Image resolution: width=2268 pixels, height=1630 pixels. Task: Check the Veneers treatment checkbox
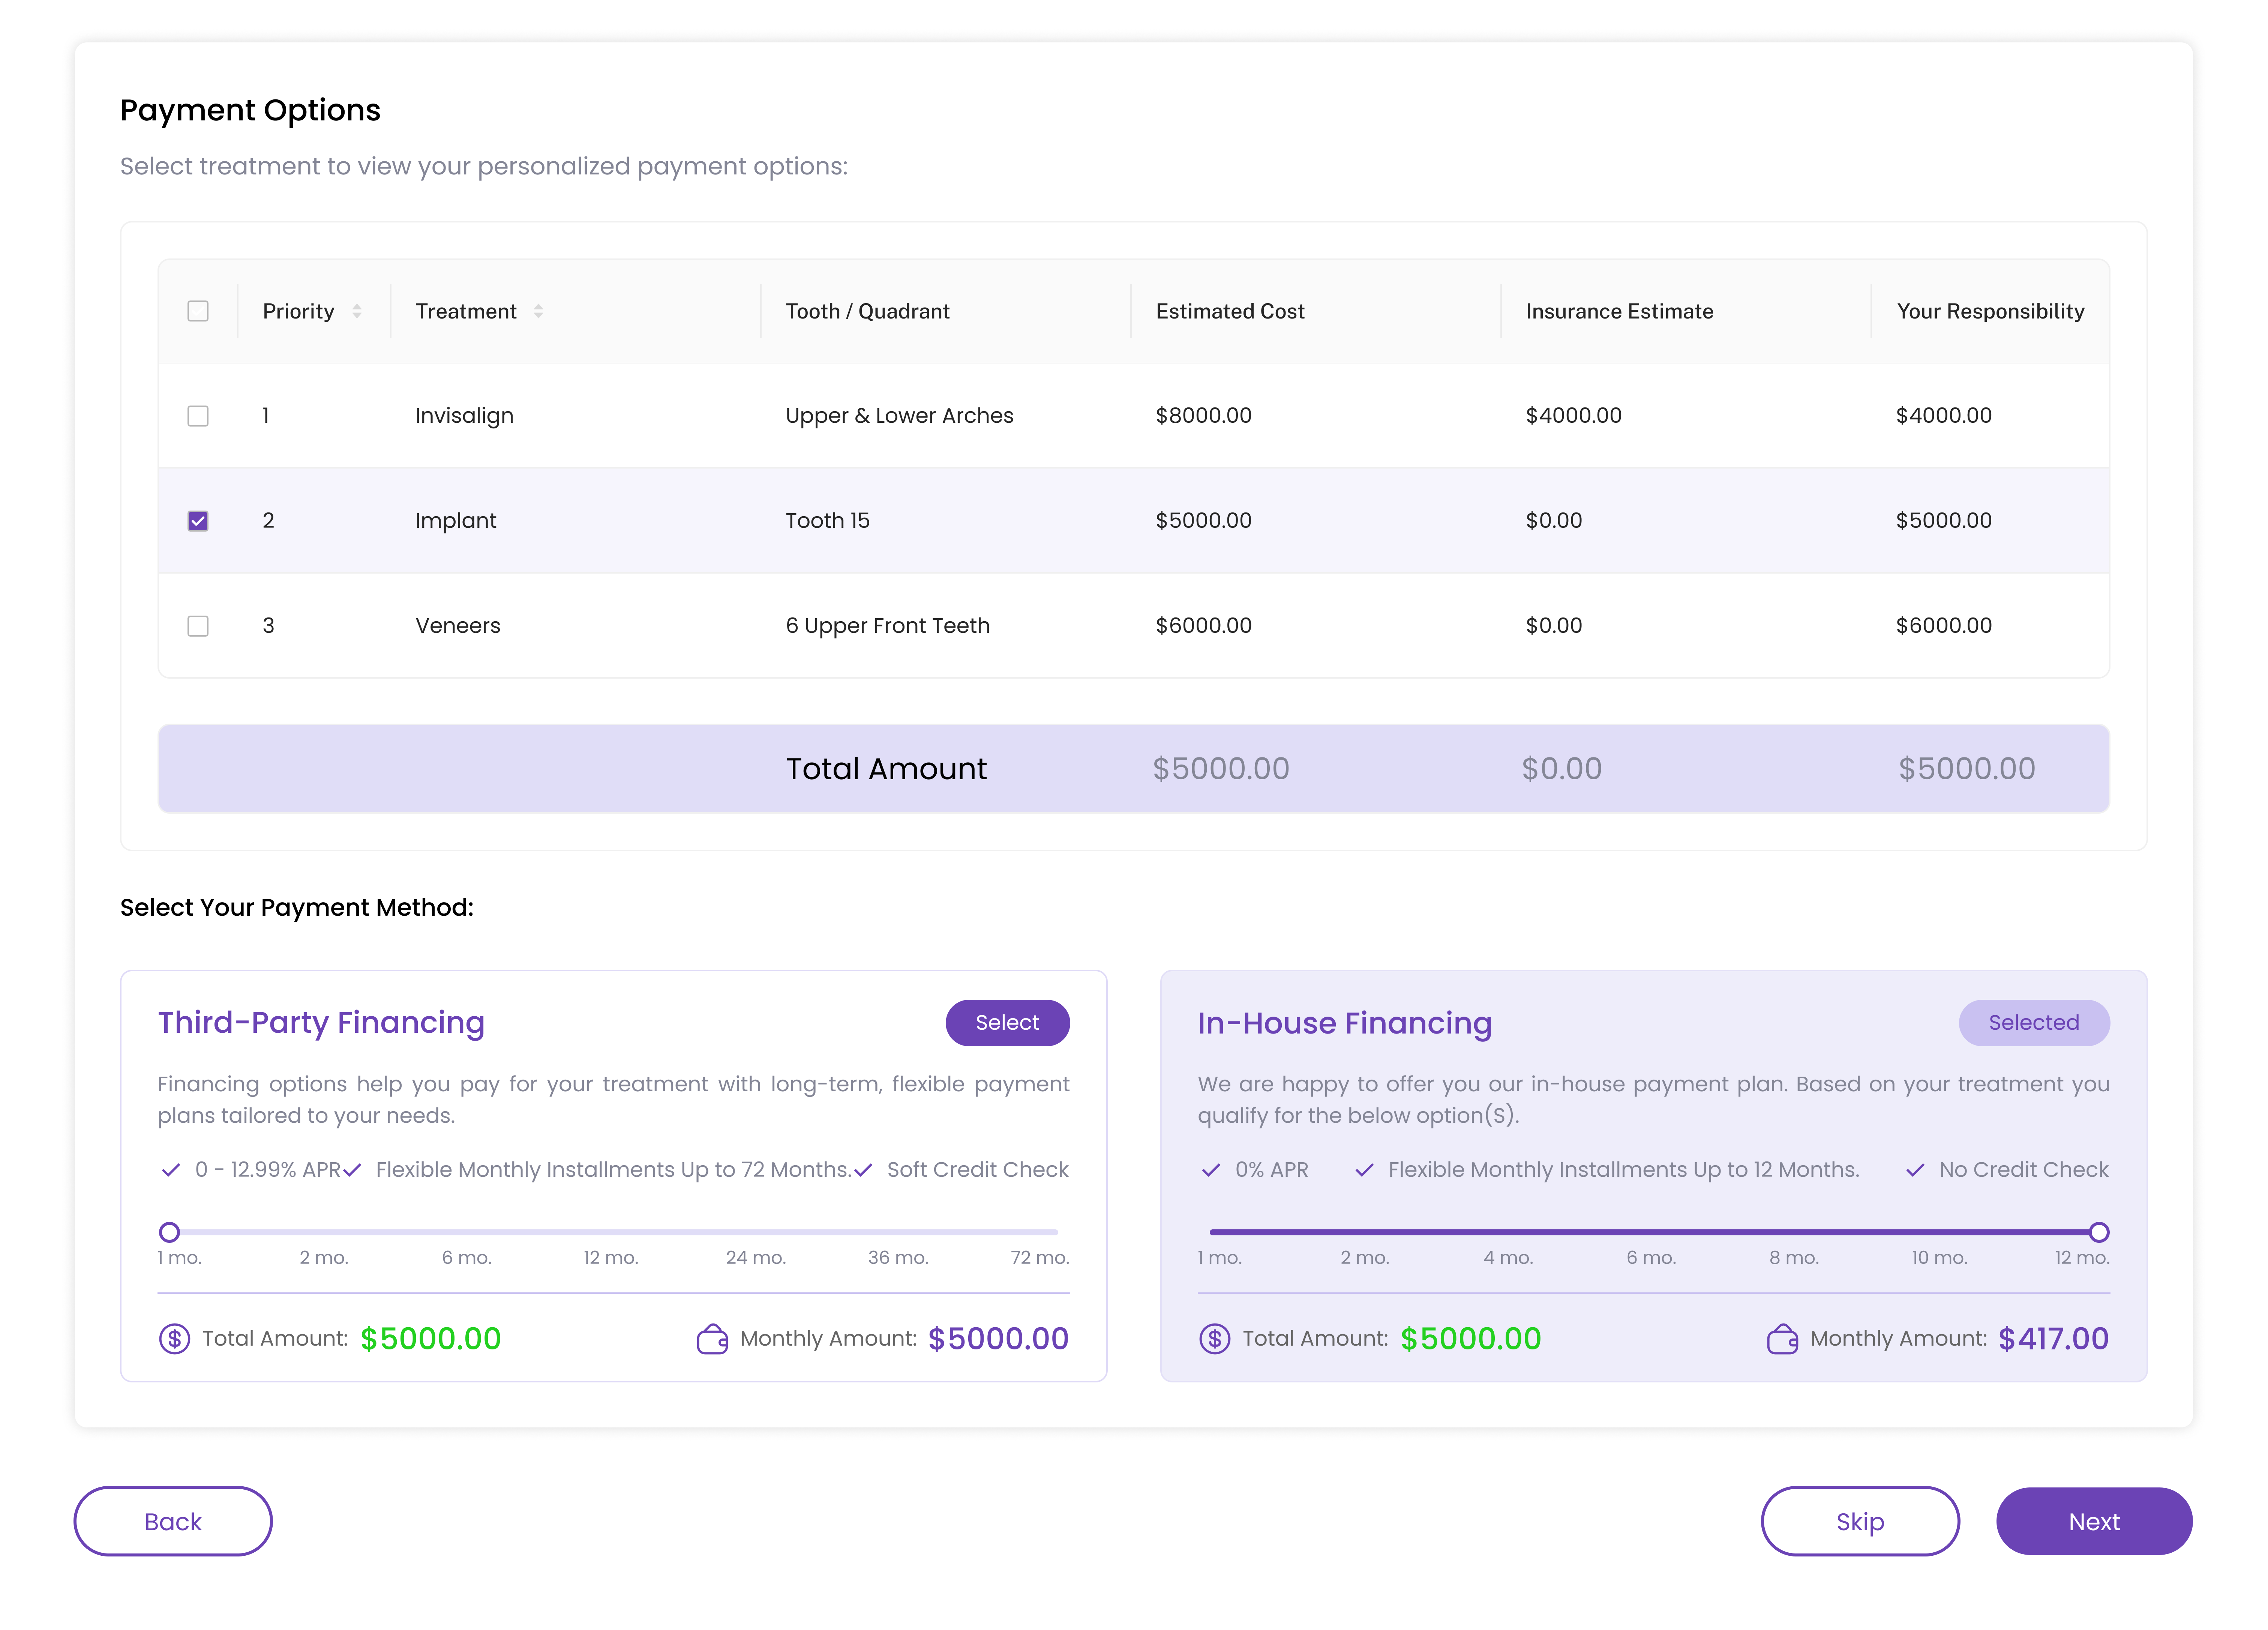198,625
